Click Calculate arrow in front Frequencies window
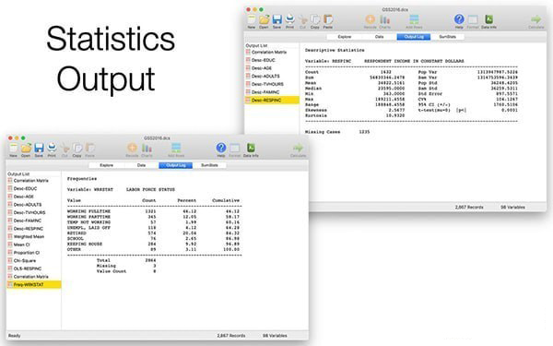This screenshot has width=553, height=346. (x=298, y=148)
